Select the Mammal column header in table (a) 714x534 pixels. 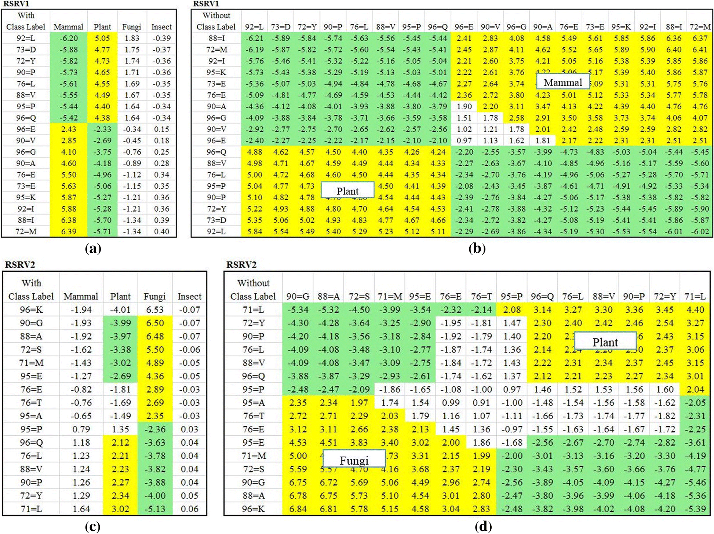click(69, 27)
